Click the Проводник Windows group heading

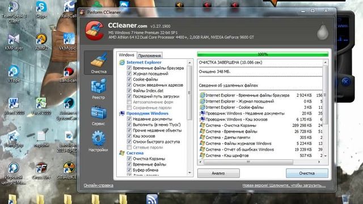[147, 113]
